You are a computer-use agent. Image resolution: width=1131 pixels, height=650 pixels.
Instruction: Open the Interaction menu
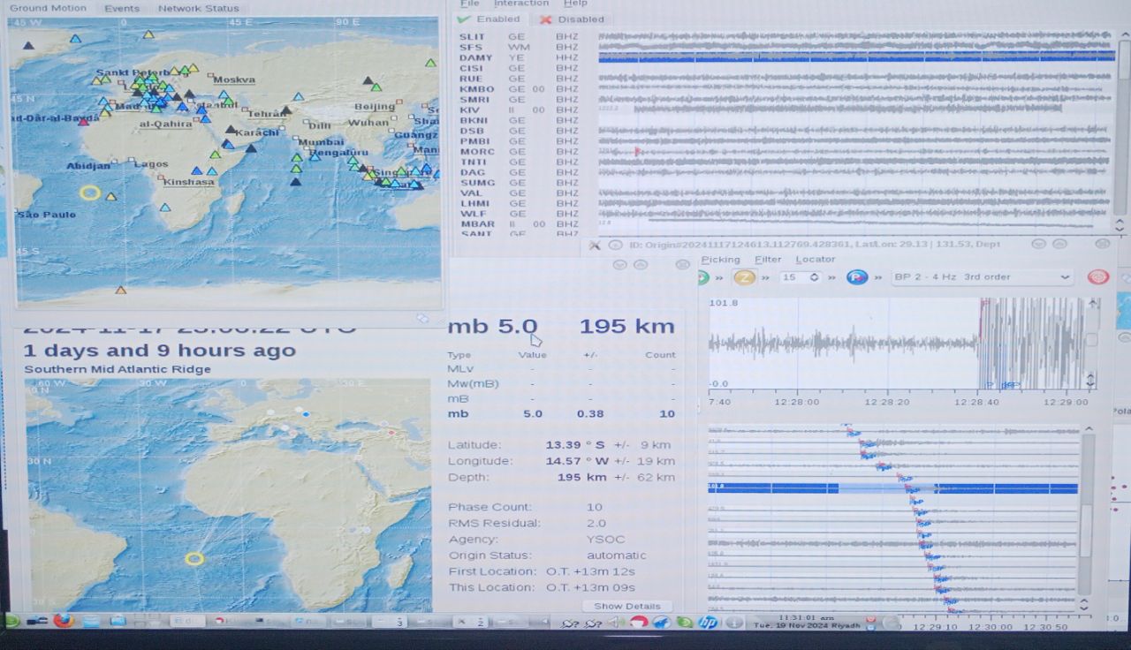(x=520, y=4)
